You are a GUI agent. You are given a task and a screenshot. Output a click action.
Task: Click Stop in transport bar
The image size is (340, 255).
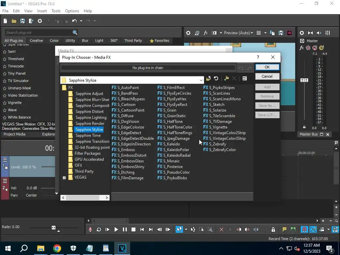click(x=133, y=229)
